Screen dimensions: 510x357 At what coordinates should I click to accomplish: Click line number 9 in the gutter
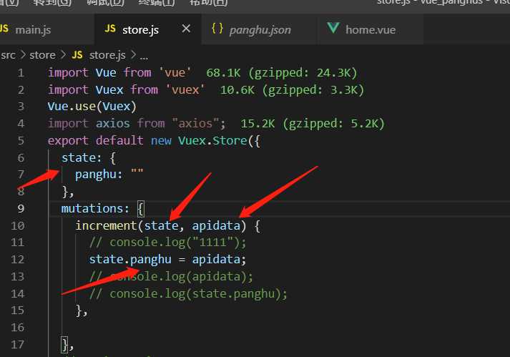point(21,209)
